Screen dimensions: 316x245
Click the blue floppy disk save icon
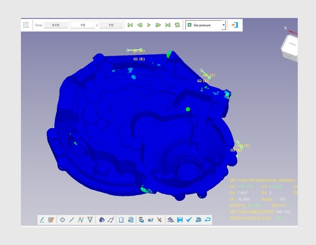tap(179, 220)
